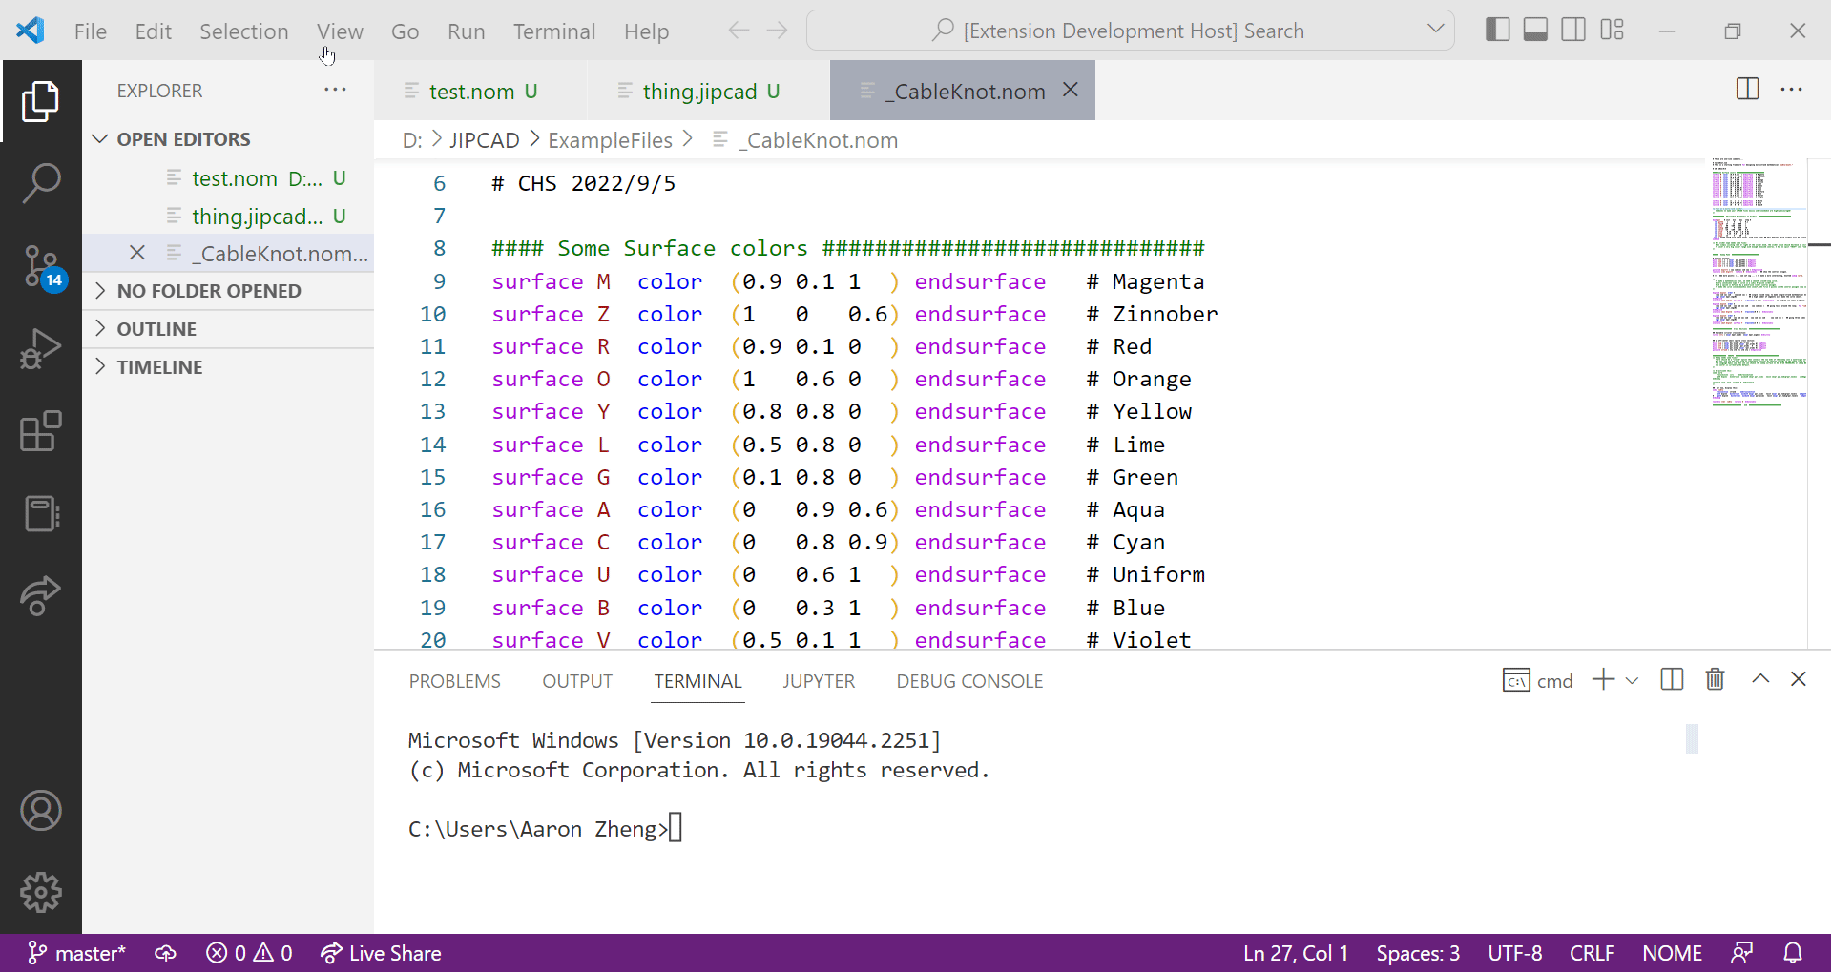Open the Go menu

coord(405,31)
